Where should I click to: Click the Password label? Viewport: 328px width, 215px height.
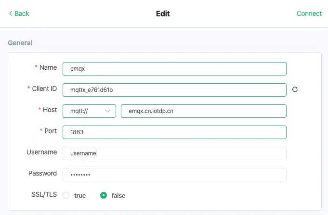click(42, 173)
